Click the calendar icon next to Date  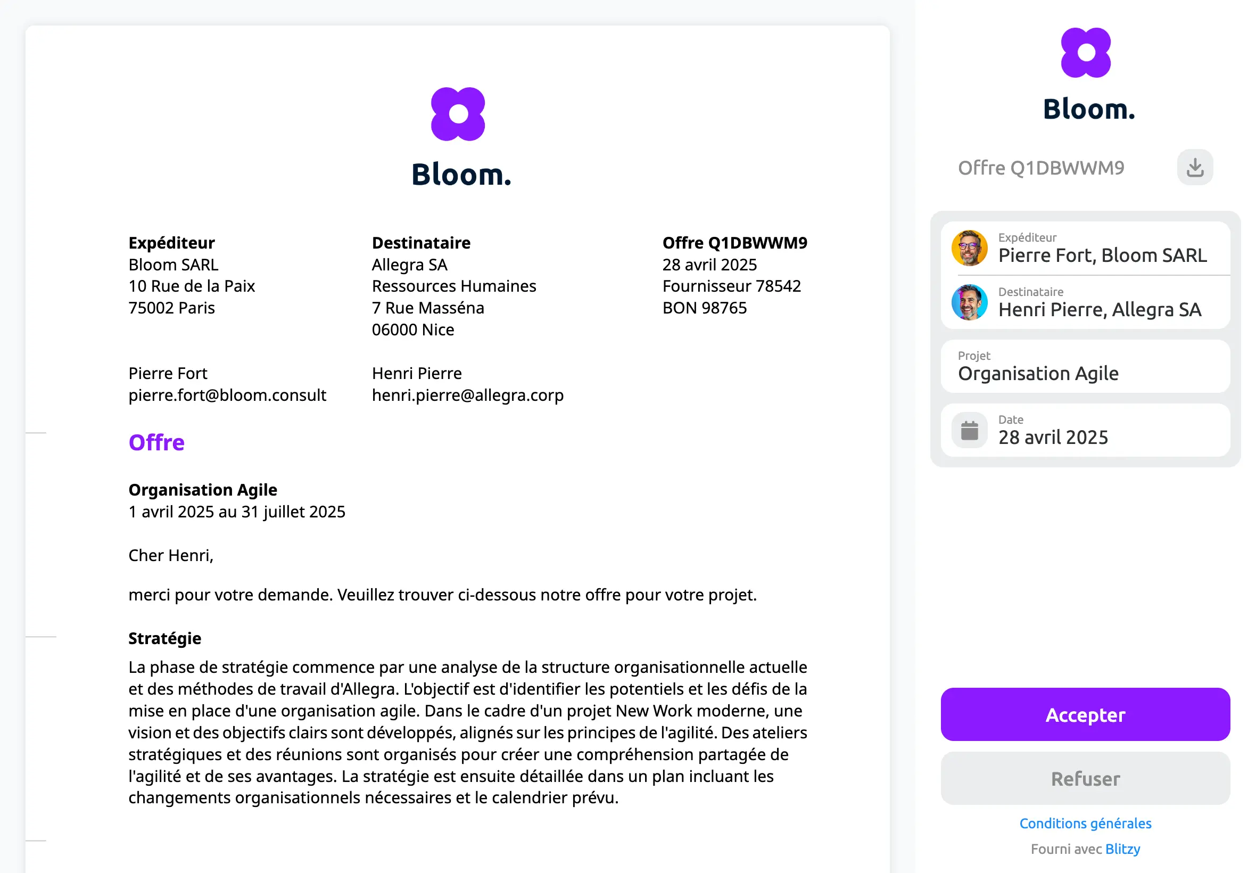click(969, 431)
